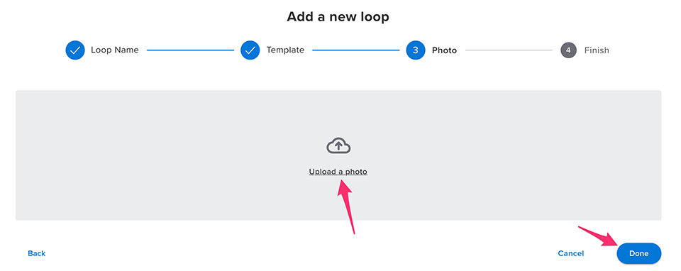Open the Upload a photo link
The image size is (681, 271).
click(x=338, y=172)
